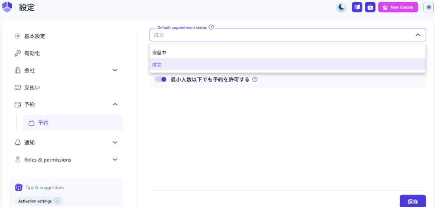Click the help icon beside Default appointment status

pyautogui.click(x=211, y=27)
